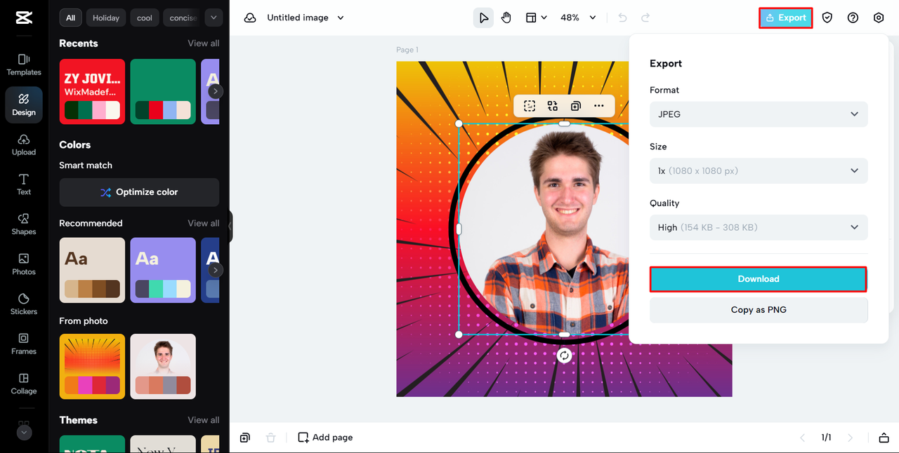Open the 48% zoom level dropdown

(578, 18)
